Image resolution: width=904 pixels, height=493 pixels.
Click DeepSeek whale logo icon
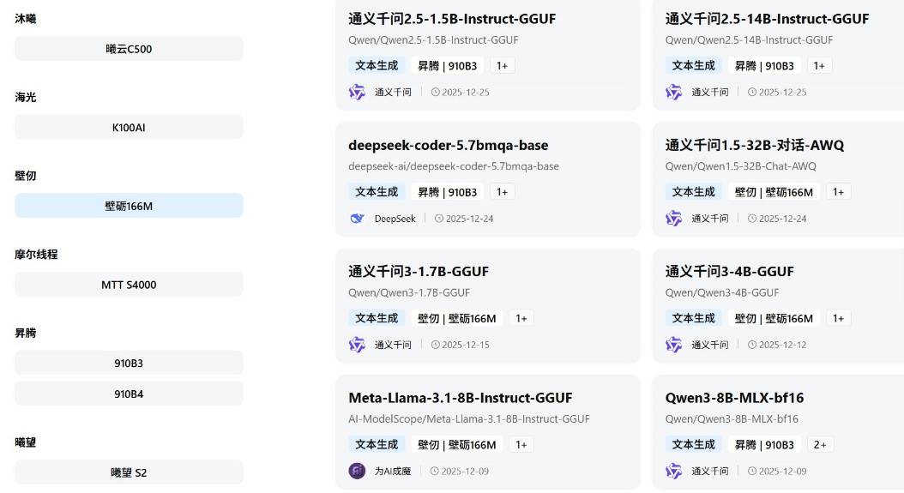pyautogui.click(x=357, y=219)
